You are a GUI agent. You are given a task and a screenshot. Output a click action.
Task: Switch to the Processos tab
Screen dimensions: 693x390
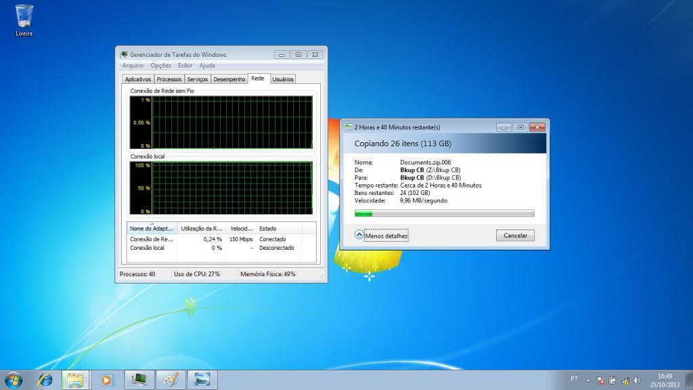169,79
